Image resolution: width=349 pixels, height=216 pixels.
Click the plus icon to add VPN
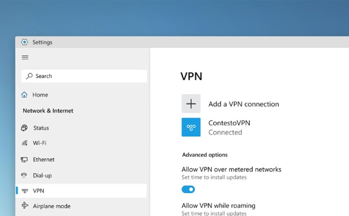pyautogui.click(x=191, y=104)
